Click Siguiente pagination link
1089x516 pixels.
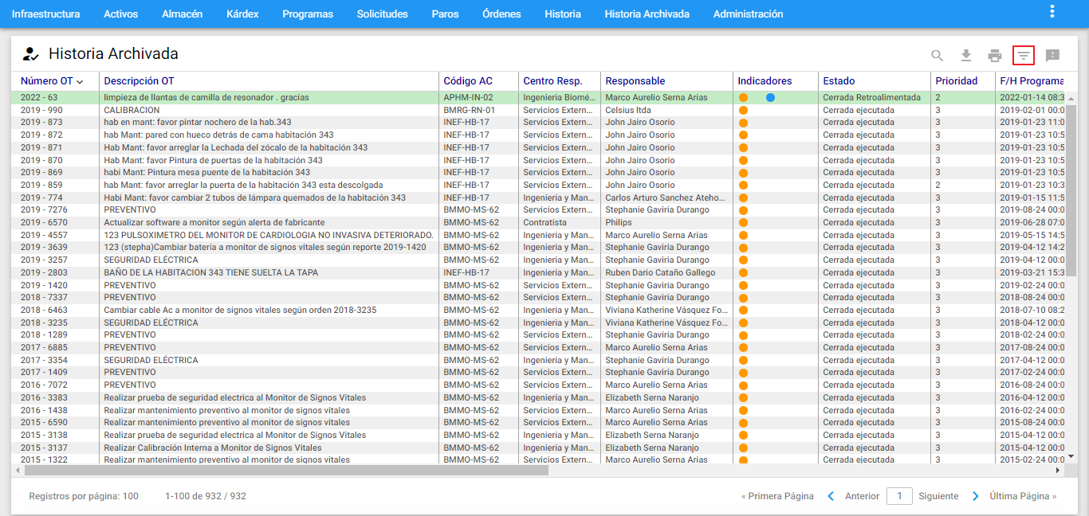(938, 496)
